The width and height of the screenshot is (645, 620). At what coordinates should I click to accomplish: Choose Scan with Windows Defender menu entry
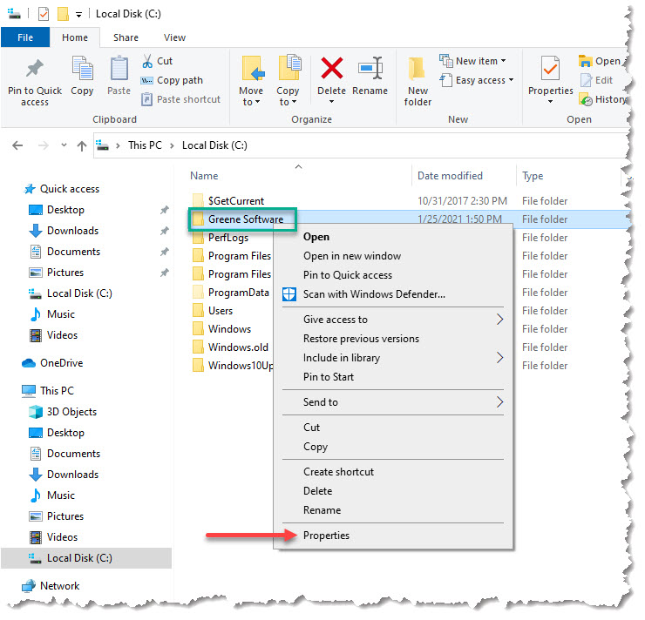pyautogui.click(x=373, y=294)
